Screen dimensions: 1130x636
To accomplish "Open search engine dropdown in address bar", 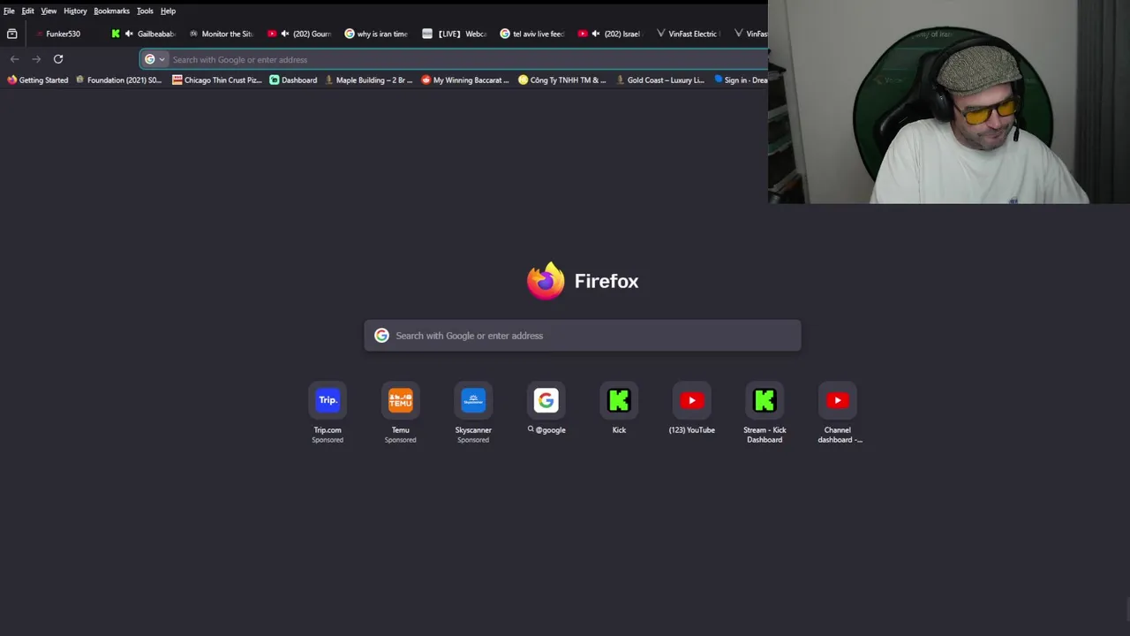I will pyautogui.click(x=154, y=59).
